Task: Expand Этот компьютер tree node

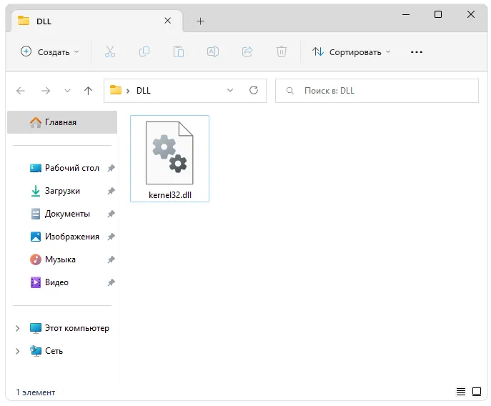Action: [x=18, y=328]
